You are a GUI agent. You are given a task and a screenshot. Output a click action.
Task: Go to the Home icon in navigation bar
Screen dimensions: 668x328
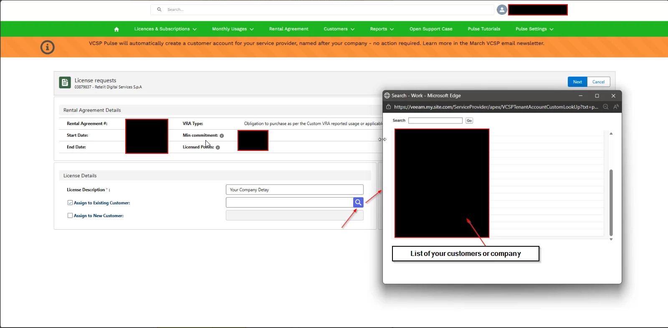point(116,29)
